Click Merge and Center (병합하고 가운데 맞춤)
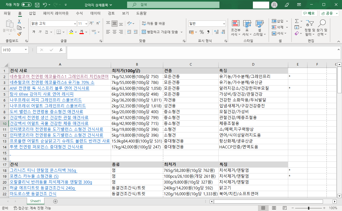Image resolution: width=342 pixels, height=211 pixels. coord(160,32)
